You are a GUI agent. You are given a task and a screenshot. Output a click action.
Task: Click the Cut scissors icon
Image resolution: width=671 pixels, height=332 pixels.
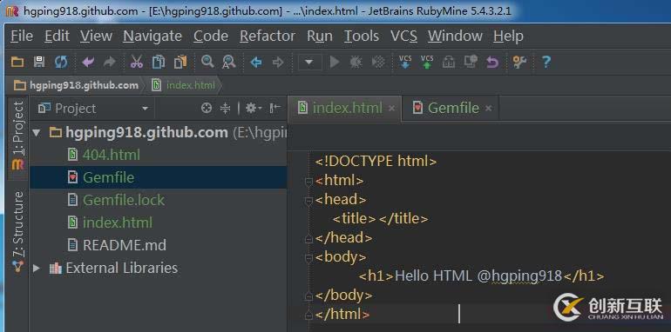137,63
